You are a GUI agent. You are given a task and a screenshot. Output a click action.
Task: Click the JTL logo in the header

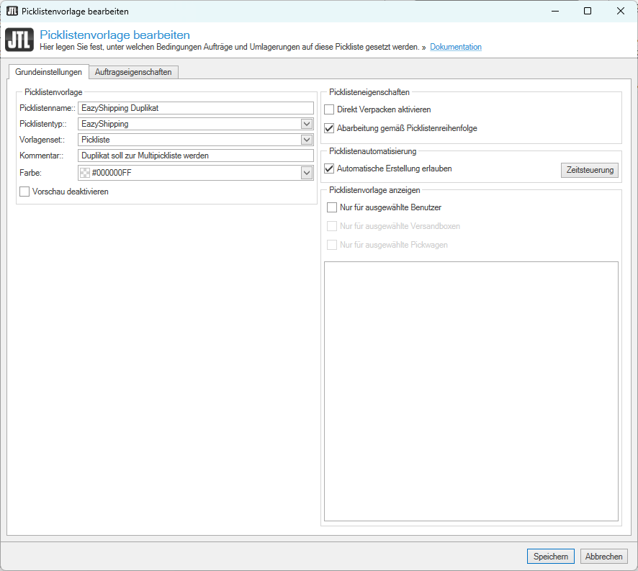click(19, 40)
